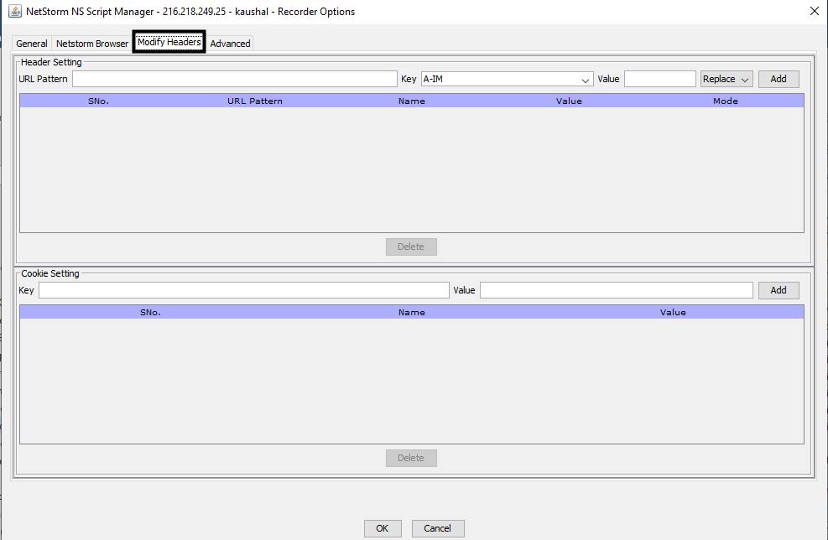Click the header Value input field
This screenshot has height=540, width=828.
(x=660, y=79)
